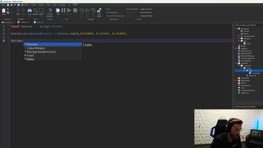Screen dimensions: 263x148
Task: Collapse the StarterGui tree arrow
Action: (x=236, y=63)
